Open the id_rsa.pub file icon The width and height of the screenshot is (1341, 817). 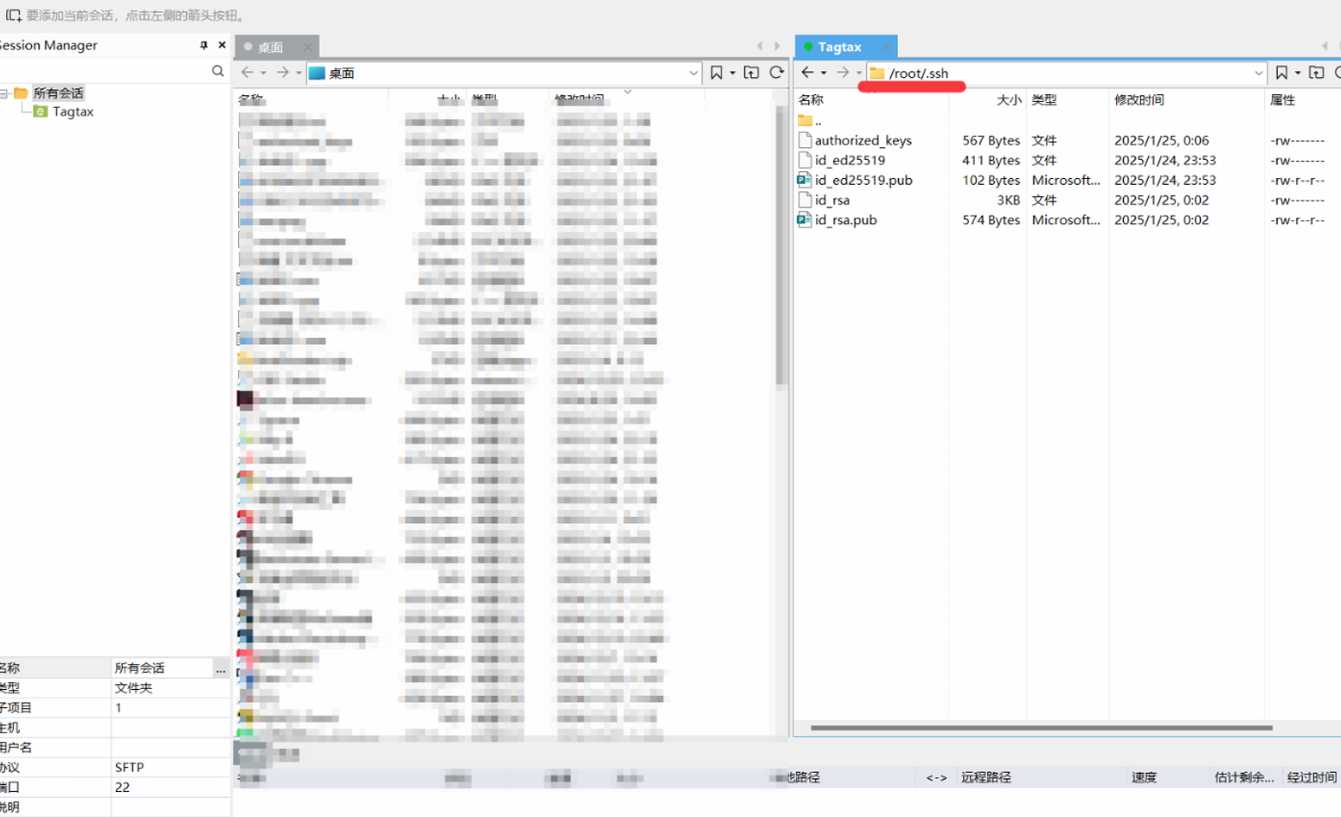(805, 220)
